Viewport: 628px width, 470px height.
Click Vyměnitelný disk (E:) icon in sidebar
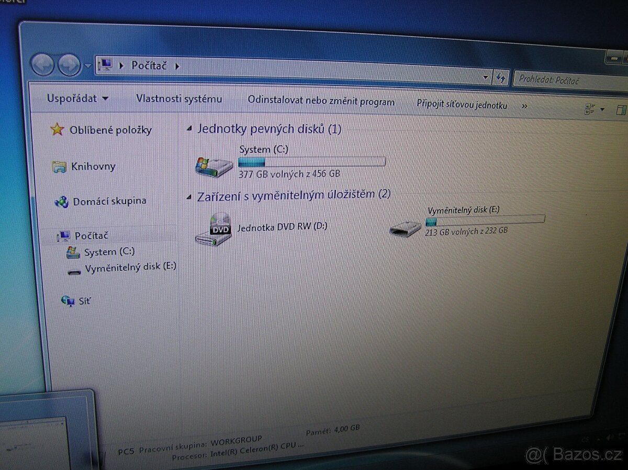coord(74,271)
